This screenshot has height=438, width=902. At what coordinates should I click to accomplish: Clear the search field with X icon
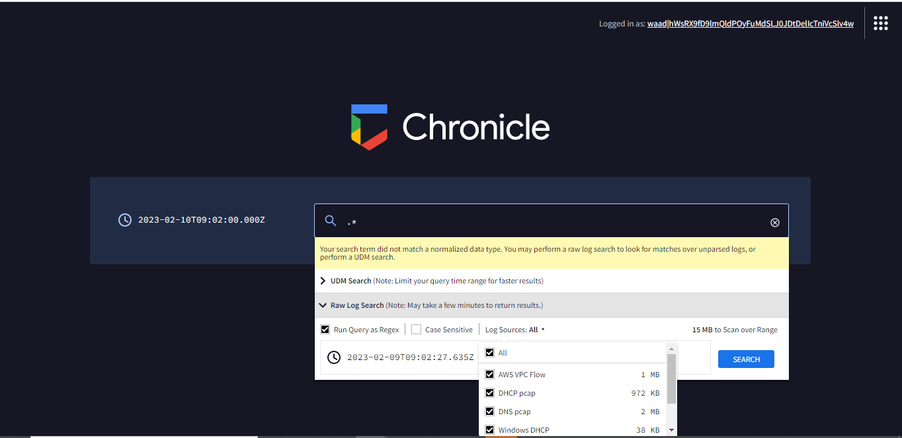[x=775, y=223]
